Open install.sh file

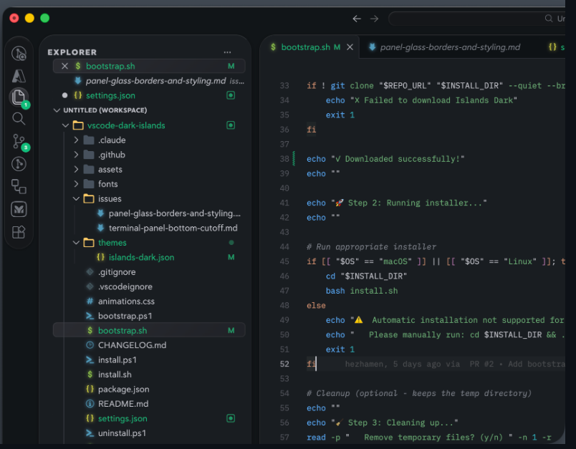(x=149, y=375)
